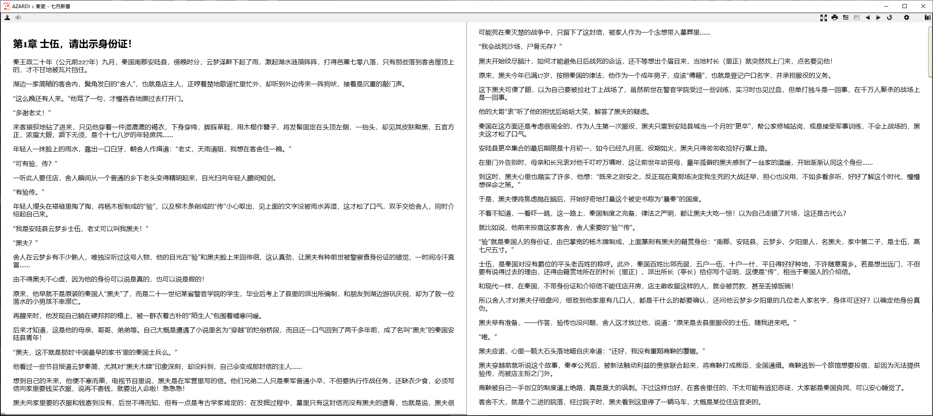The image size is (933, 416).
Task: Print the current book pages
Action: coord(834,17)
